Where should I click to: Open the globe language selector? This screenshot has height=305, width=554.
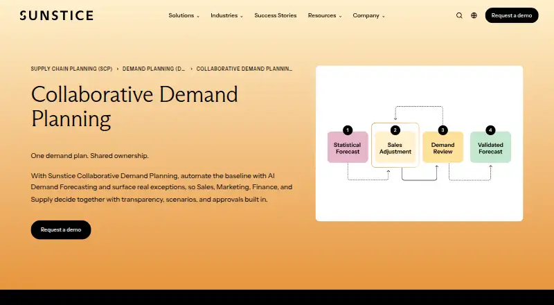[474, 15]
